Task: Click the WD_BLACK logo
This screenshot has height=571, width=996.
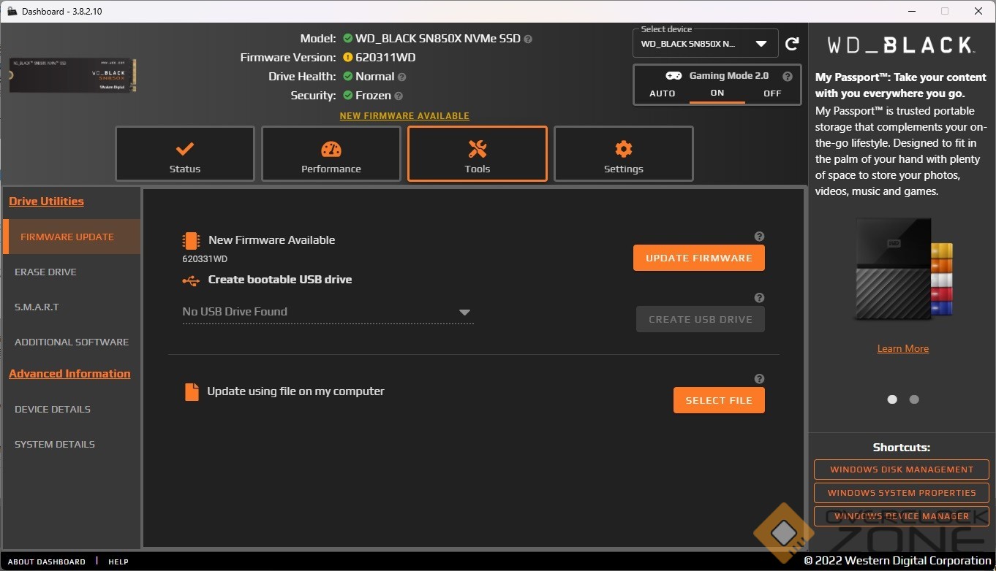Action: (901, 45)
